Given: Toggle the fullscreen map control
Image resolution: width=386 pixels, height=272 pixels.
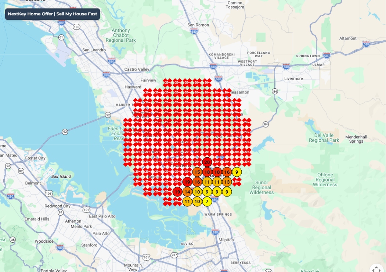Looking at the screenshot, I should coord(376,269).
